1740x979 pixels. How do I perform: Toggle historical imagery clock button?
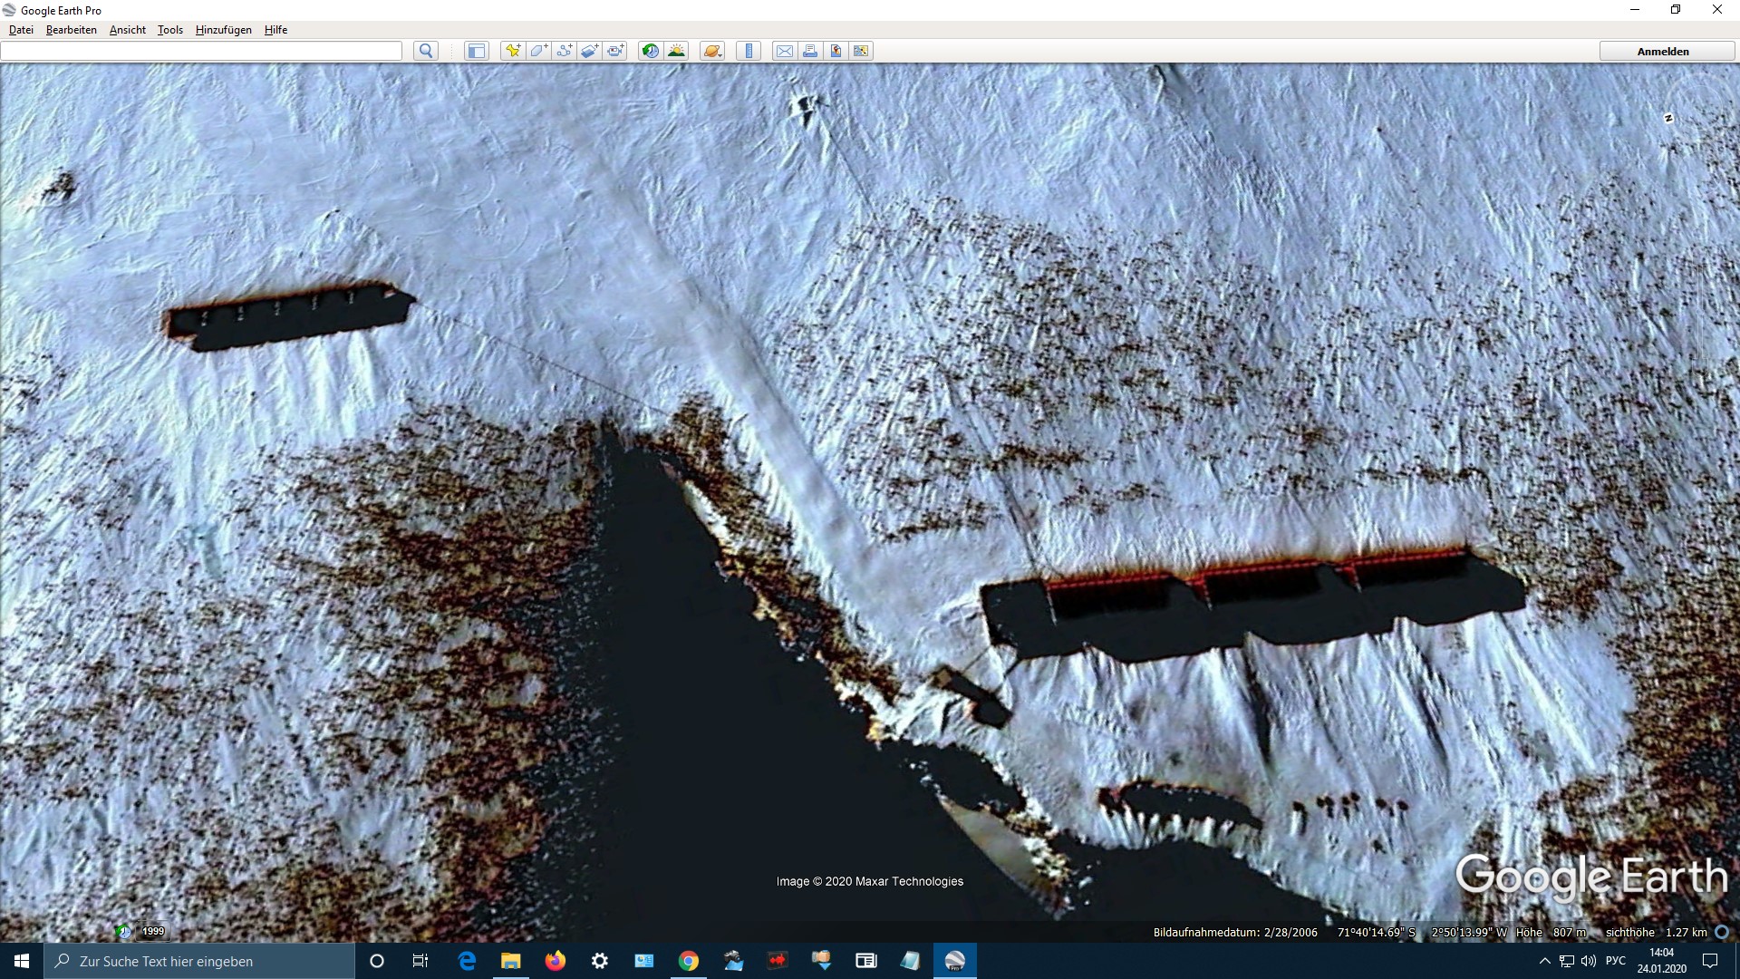tap(650, 51)
